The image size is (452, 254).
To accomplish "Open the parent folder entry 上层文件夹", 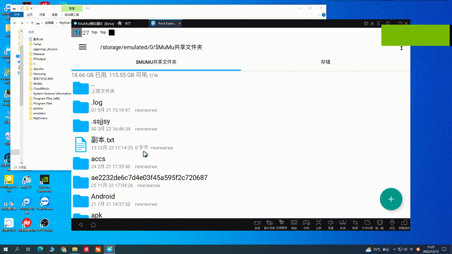I will [x=241, y=88].
